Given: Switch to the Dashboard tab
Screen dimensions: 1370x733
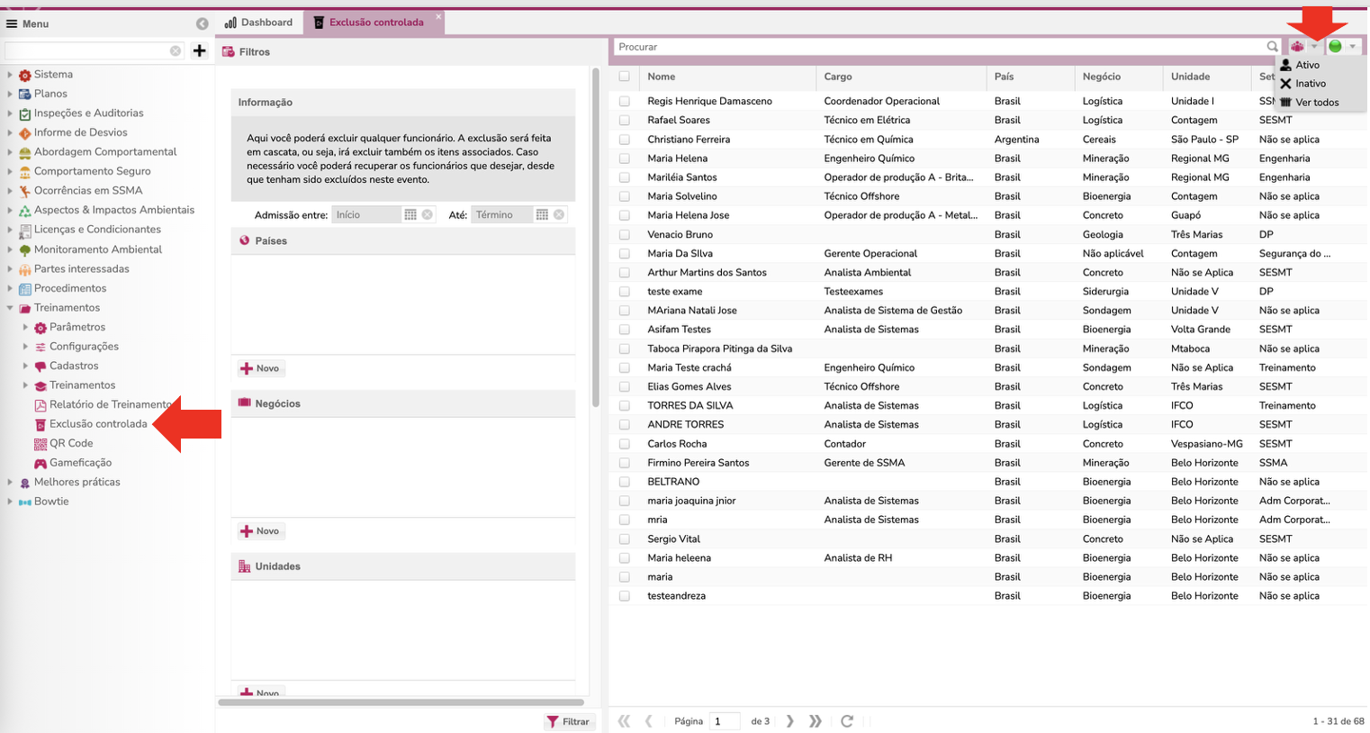Looking at the screenshot, I should click(x=258, y=23).
